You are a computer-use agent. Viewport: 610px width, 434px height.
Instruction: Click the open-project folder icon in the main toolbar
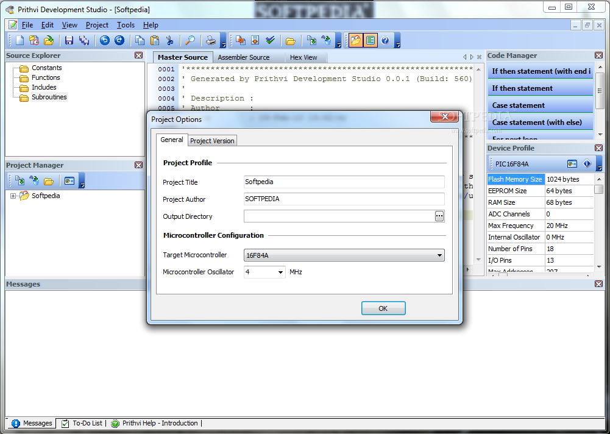pyautogui.click(x=291, y=40)
